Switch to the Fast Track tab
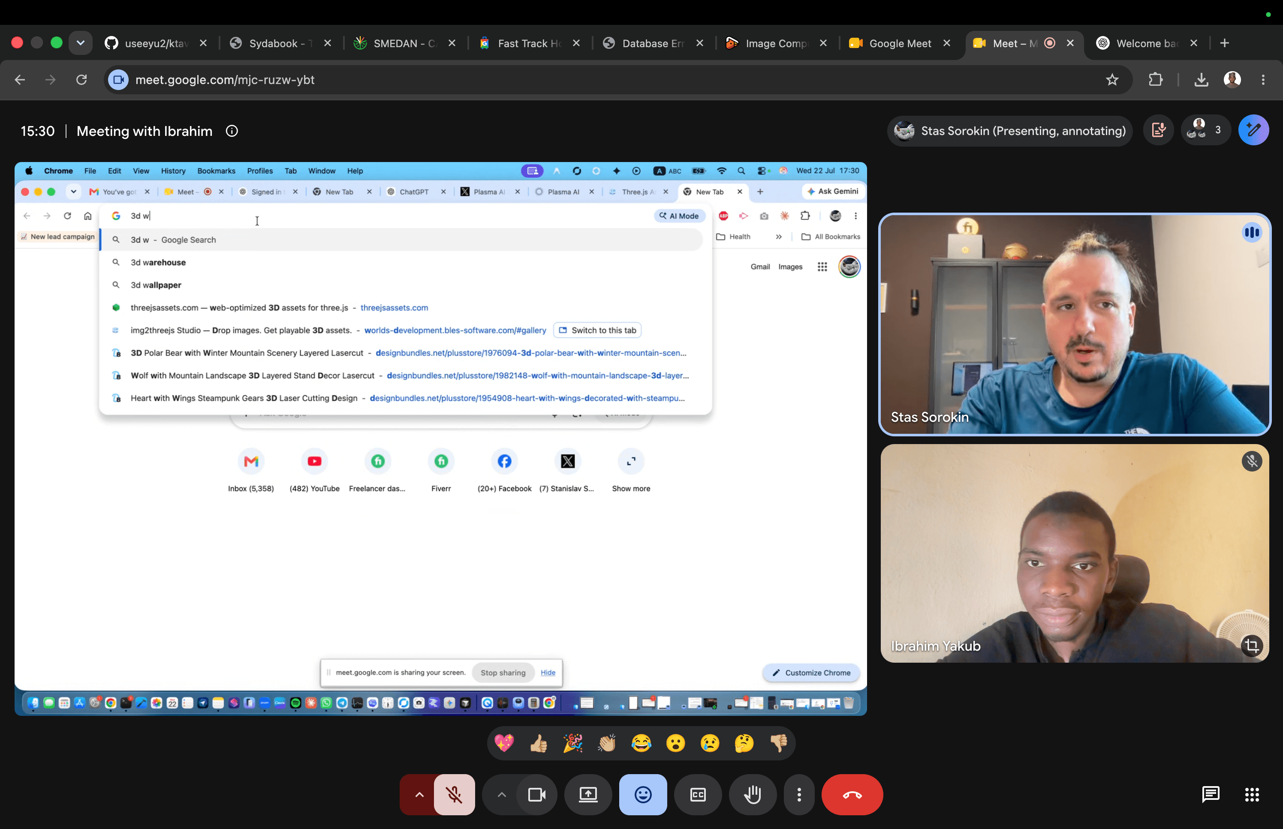This screenshot has width=1283, height=829. [x=529, y=43]
